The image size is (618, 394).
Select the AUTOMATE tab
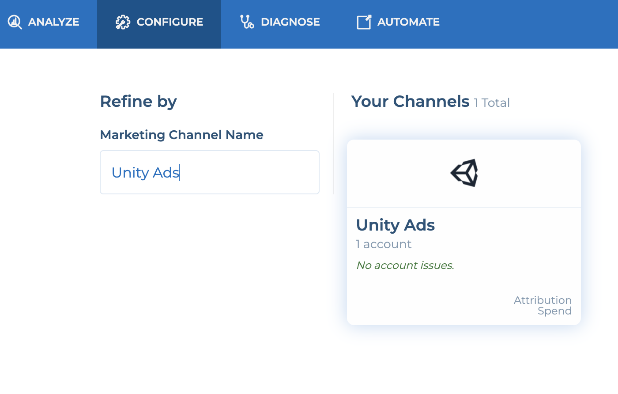pyautogui.click(x=398, y=24)
